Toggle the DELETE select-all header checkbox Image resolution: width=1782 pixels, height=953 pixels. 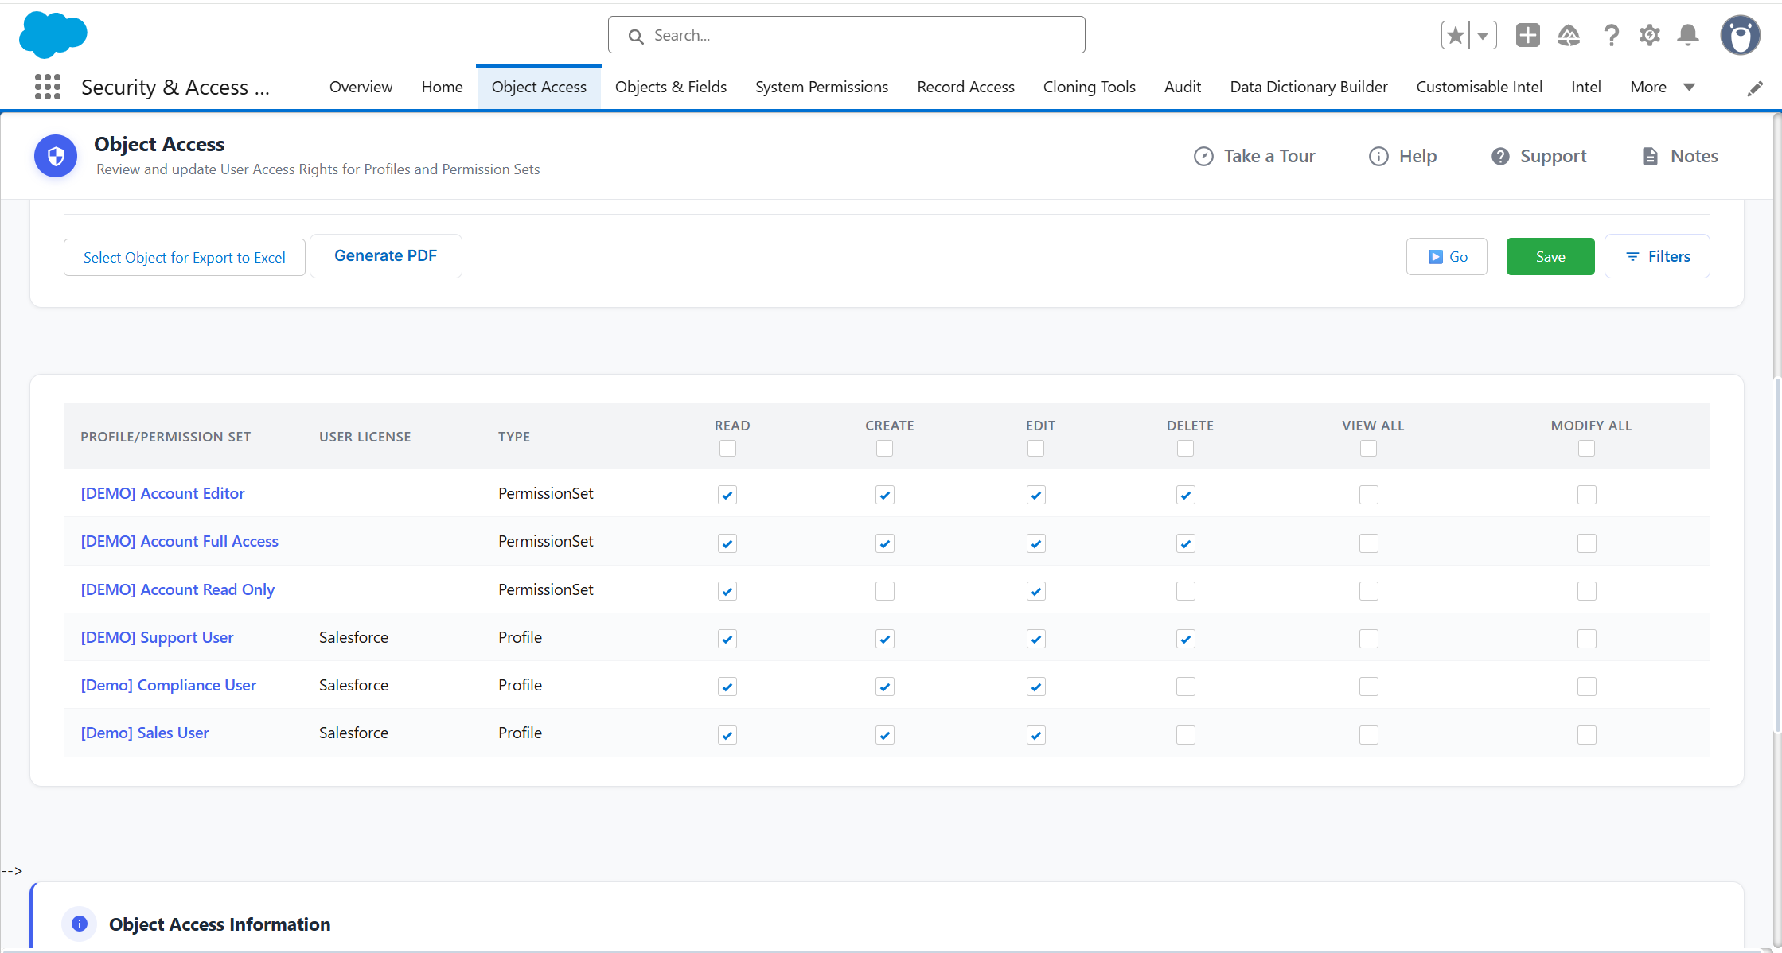(1185, 449)
